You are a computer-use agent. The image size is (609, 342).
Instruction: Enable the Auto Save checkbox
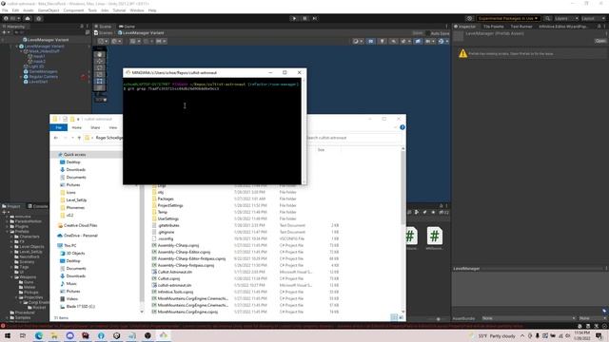(x=427, y=33)
